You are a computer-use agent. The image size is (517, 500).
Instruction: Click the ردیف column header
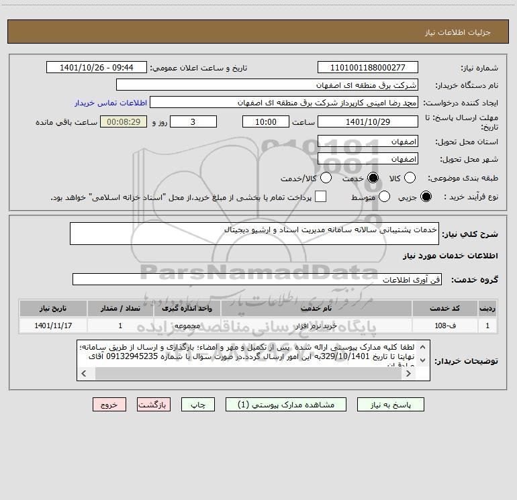(487, 308)
